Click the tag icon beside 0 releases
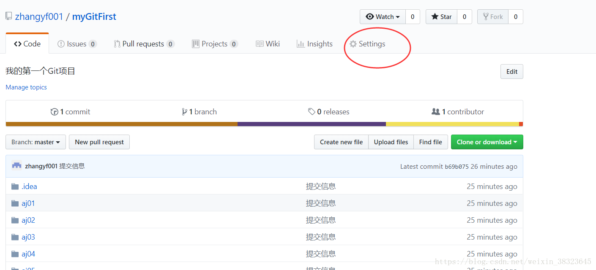Screen dimensions: 596x270 312,112
